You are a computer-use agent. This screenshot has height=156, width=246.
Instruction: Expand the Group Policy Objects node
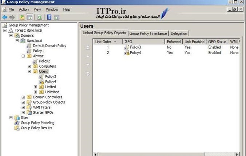[23, 102]
